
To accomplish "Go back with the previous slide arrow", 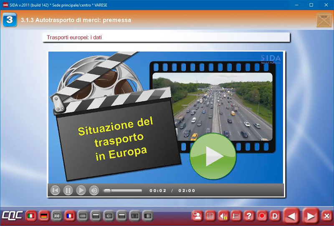I will (292, 216).
